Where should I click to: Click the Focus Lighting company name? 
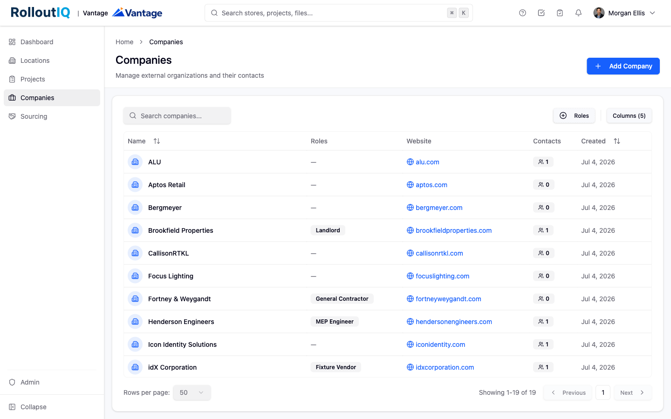[171, 276]
